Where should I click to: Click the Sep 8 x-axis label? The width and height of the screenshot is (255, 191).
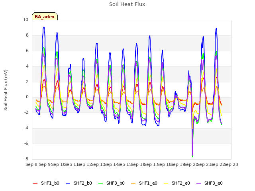pyautogui.click(x=31, y=164)
